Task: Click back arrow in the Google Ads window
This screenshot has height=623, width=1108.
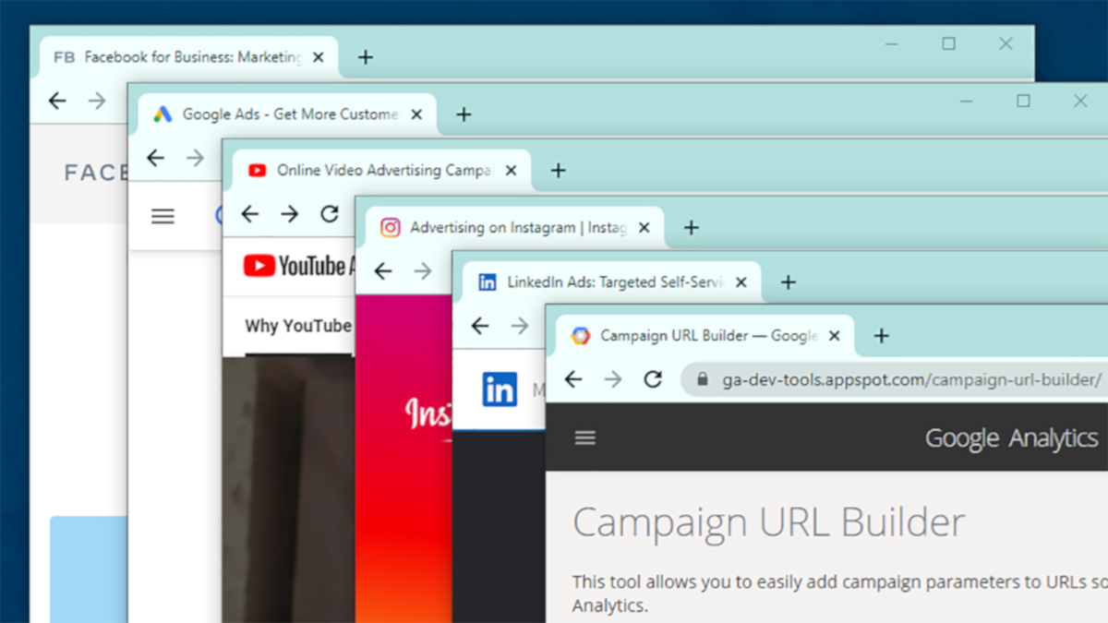Action: tap(155, 158)
